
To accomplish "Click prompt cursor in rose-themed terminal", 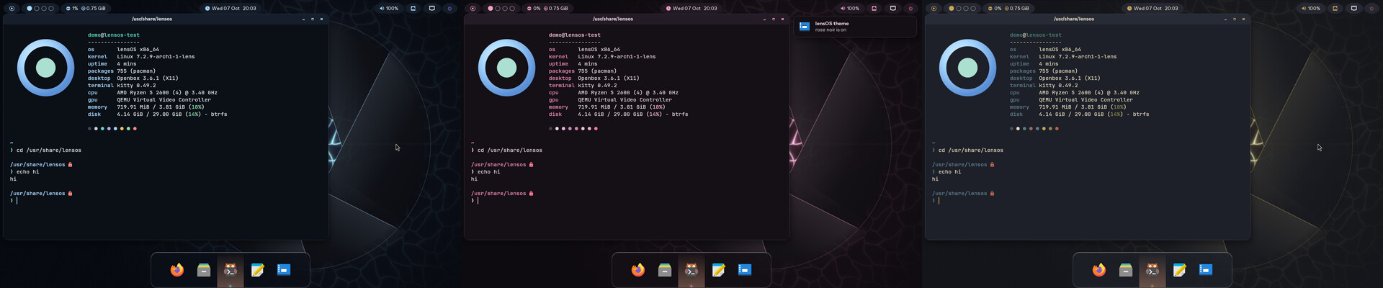I will click(478, 201).
